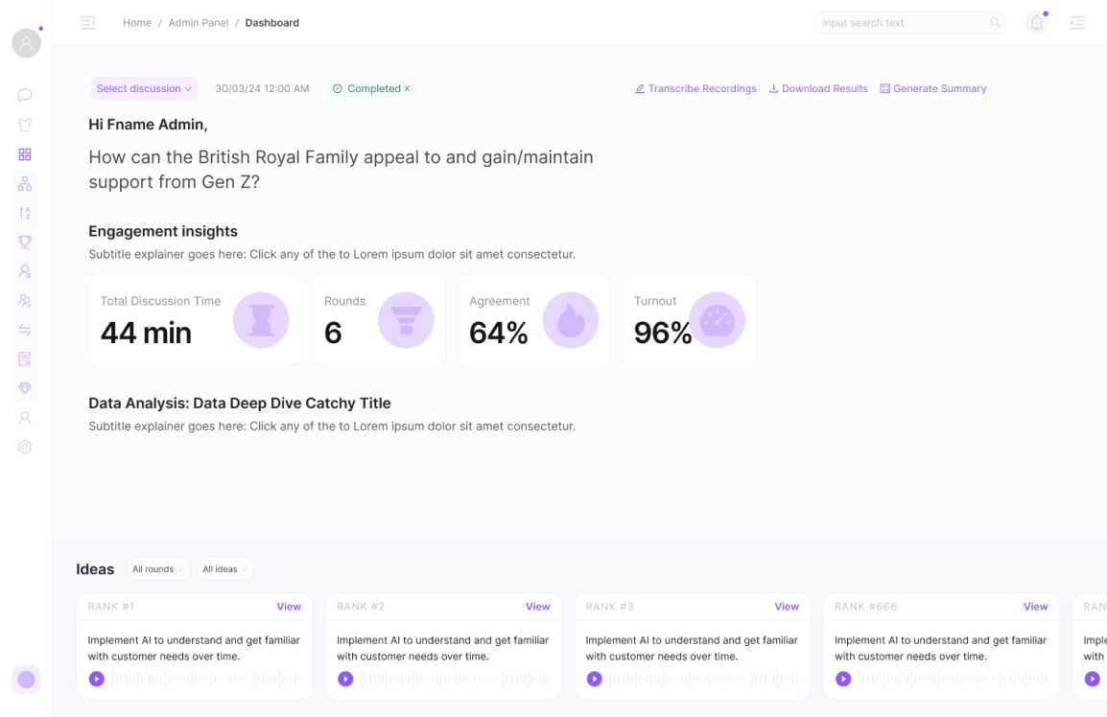Go to Admin Panel breadcrumb
This screenshot has width=1107, height=717.
[x=199, y=23]
